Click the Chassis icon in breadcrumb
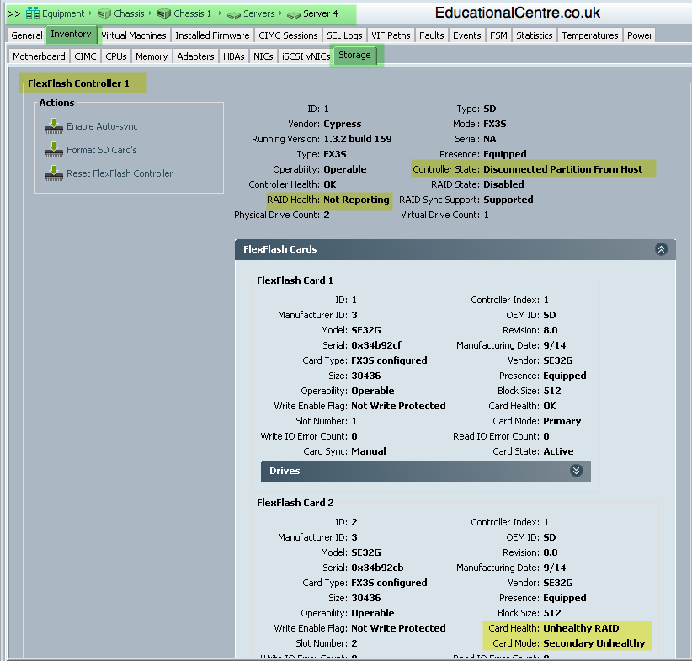 [104, 14]
